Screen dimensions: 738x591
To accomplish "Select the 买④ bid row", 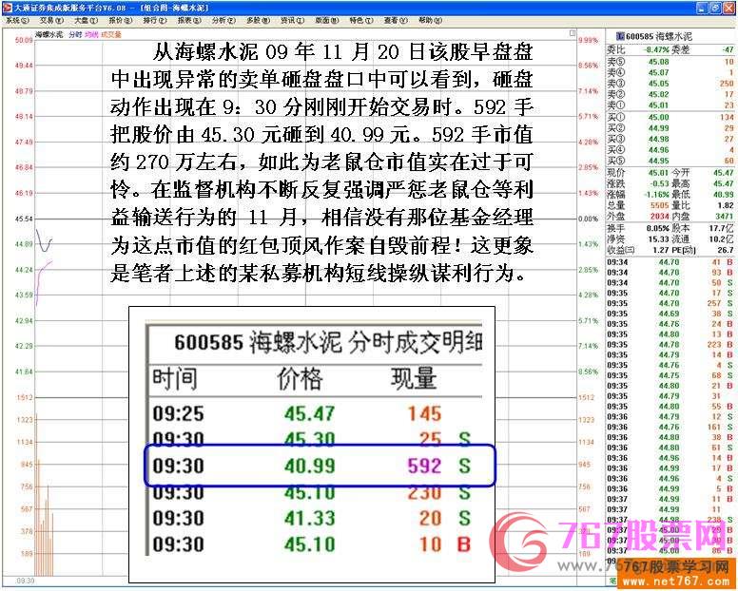I will [670, 150].
